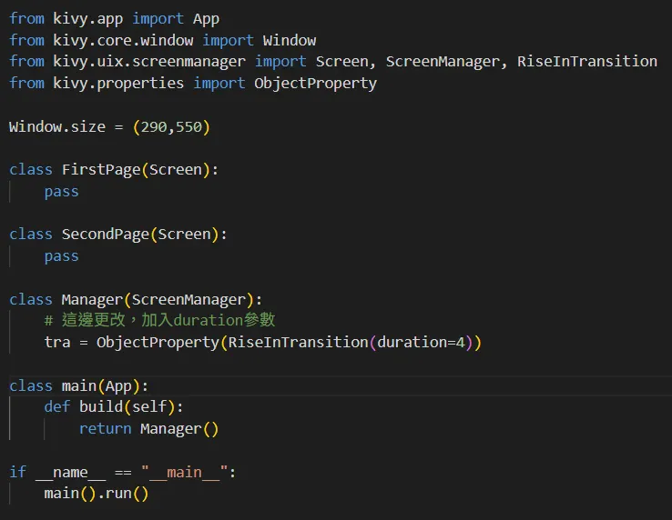Click 'run()' in the last line
This screenshot has height=520, width=672.
click(x=127, y=494)
